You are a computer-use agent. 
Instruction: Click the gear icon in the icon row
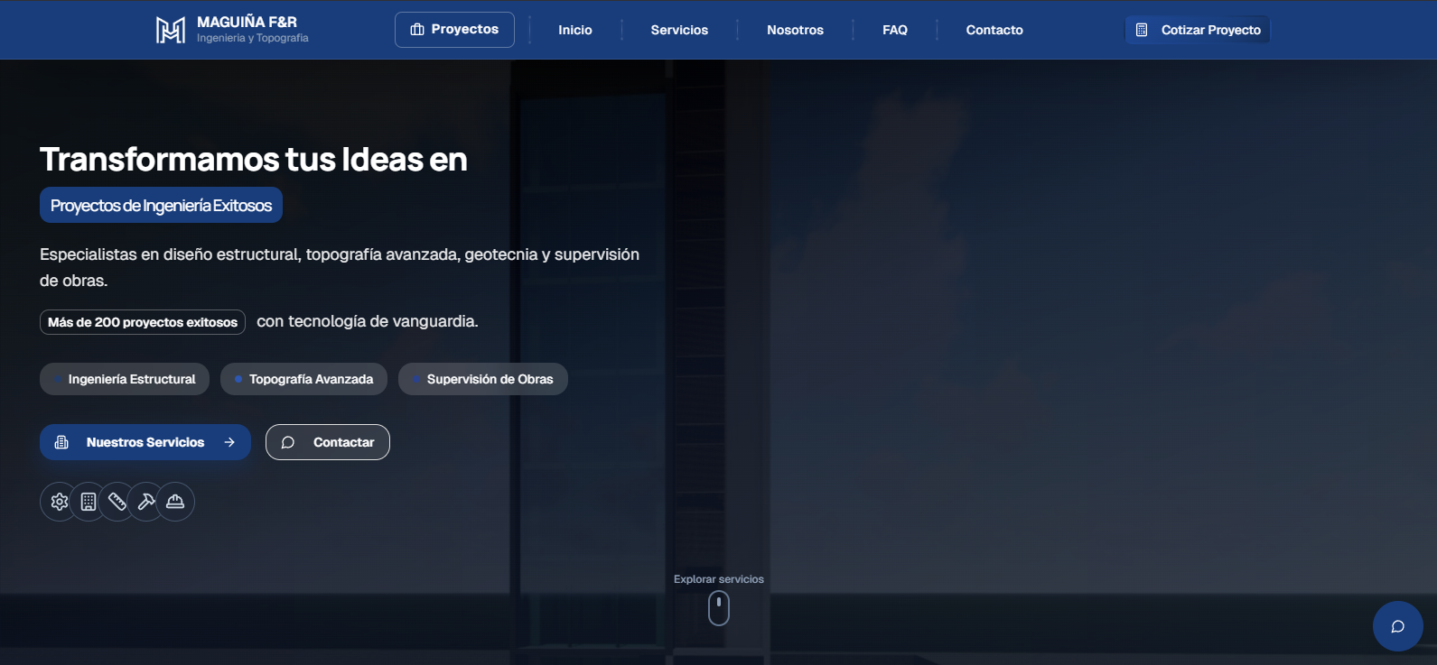(60, 502)
